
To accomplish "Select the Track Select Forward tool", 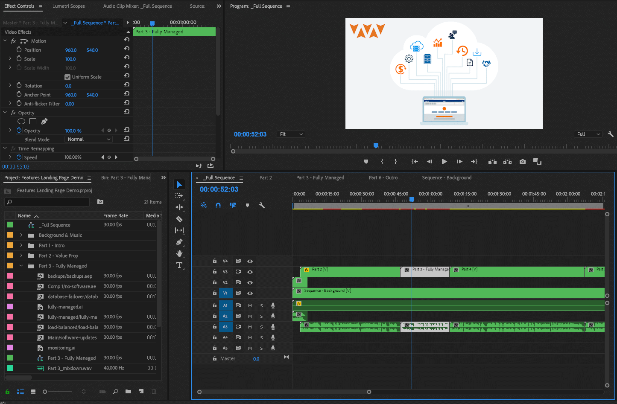I will pos(179,196).
